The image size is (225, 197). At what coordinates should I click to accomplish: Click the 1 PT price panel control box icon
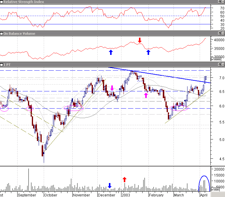pyautogui.click(x=1, y=65)
